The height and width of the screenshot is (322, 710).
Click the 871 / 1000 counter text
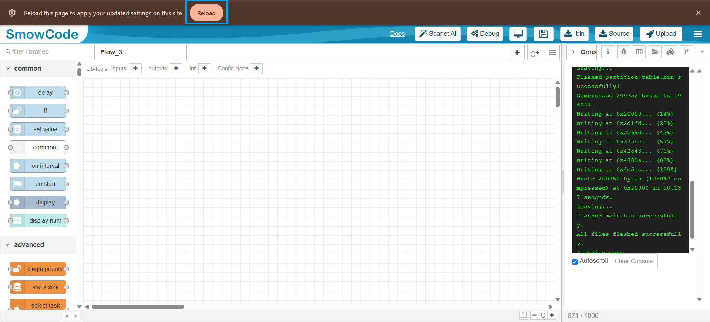[583, 315]
